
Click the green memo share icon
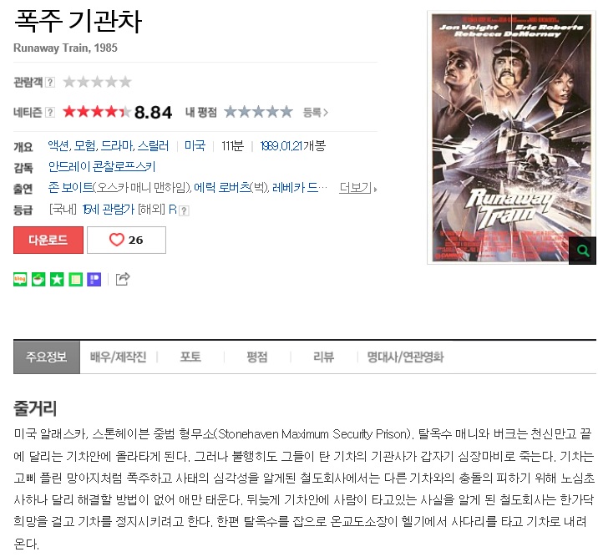pyautogui.click(x=75, y=280)
